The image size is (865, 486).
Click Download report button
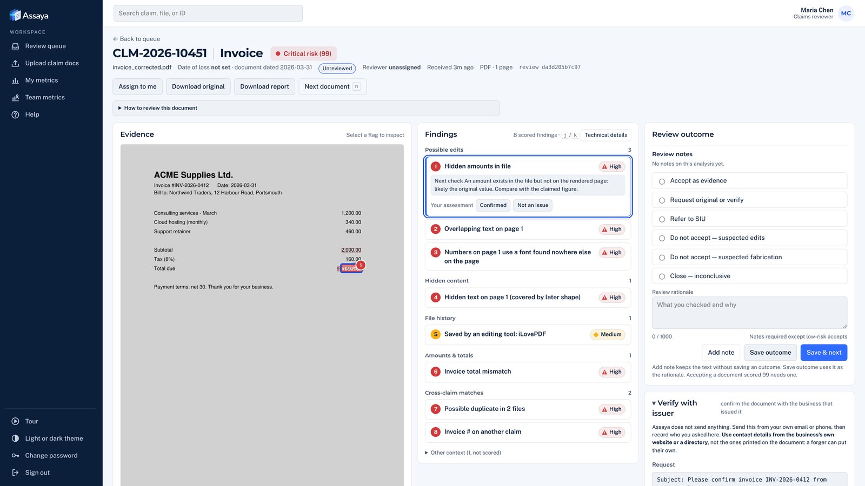coord(264,86)
